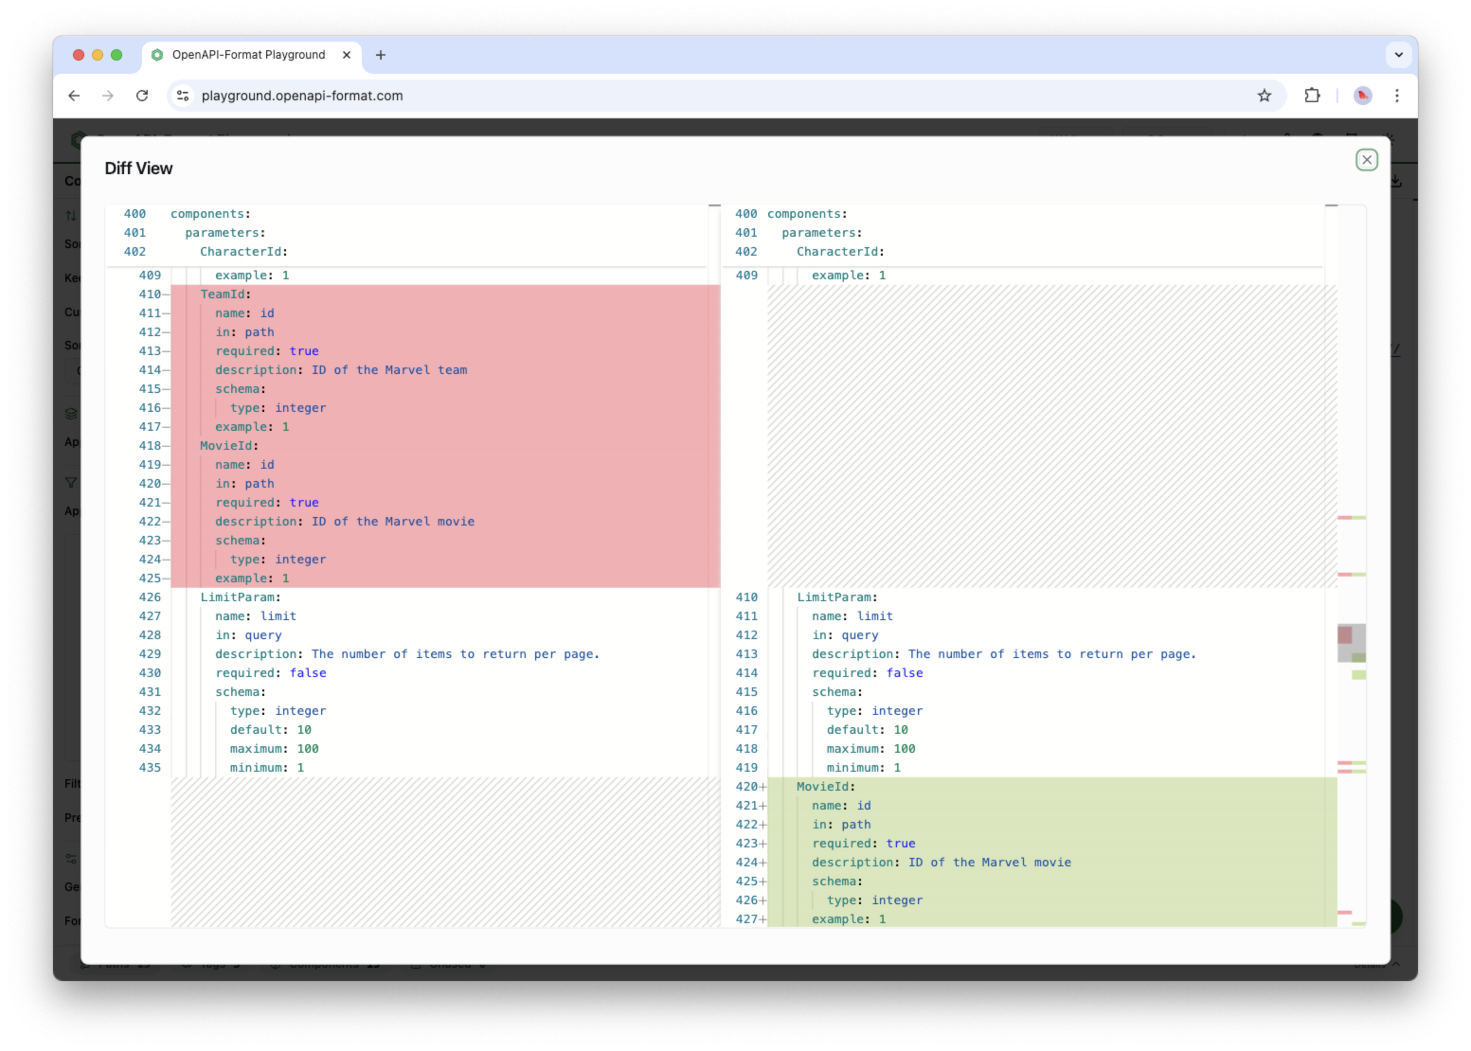Select the layers icon in the left sidebar
Viewport: 1471px width, 1051px height.
tap(71, 414)
